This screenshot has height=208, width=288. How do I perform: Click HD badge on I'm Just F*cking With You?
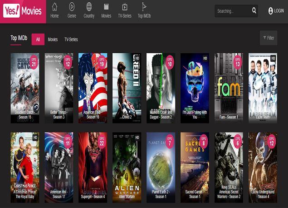pyautogui.click(x=205, y=58)
